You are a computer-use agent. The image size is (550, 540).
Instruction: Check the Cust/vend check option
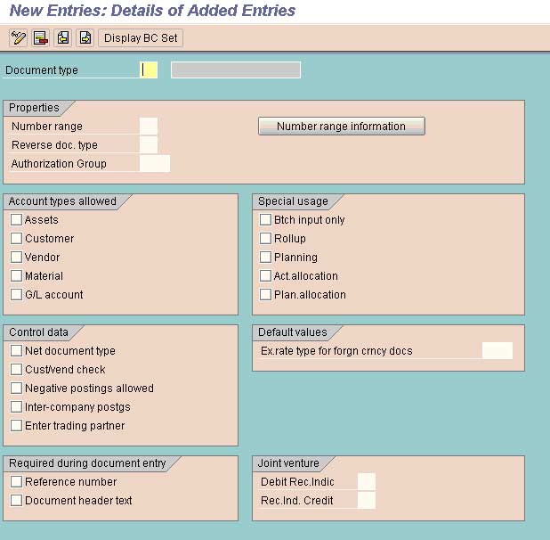pos(16,370)
